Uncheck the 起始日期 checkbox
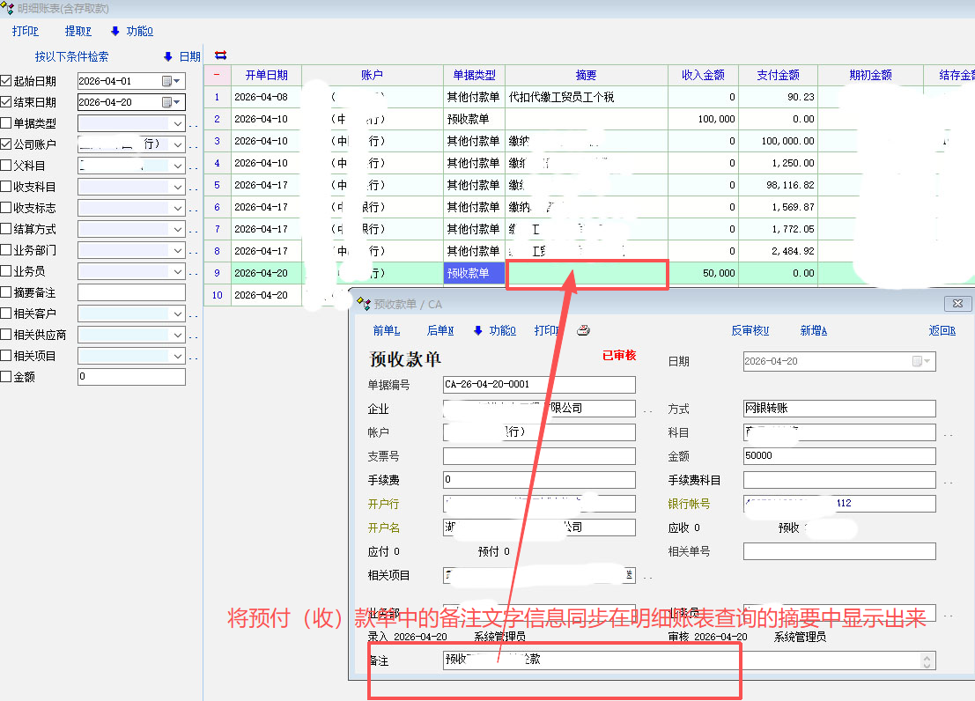The width and height of the screenshot is (975, 701). 7,81
